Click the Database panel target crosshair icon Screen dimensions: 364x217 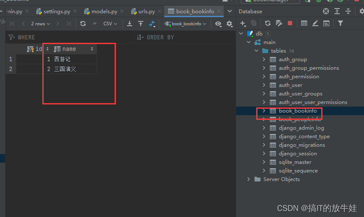(x=326, y=11)
